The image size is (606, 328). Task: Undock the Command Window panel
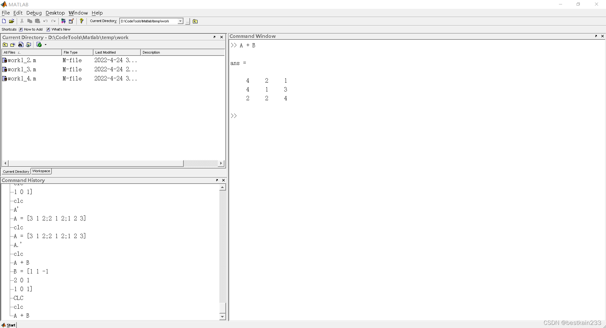pyautogui.click(x=596, y=36)
